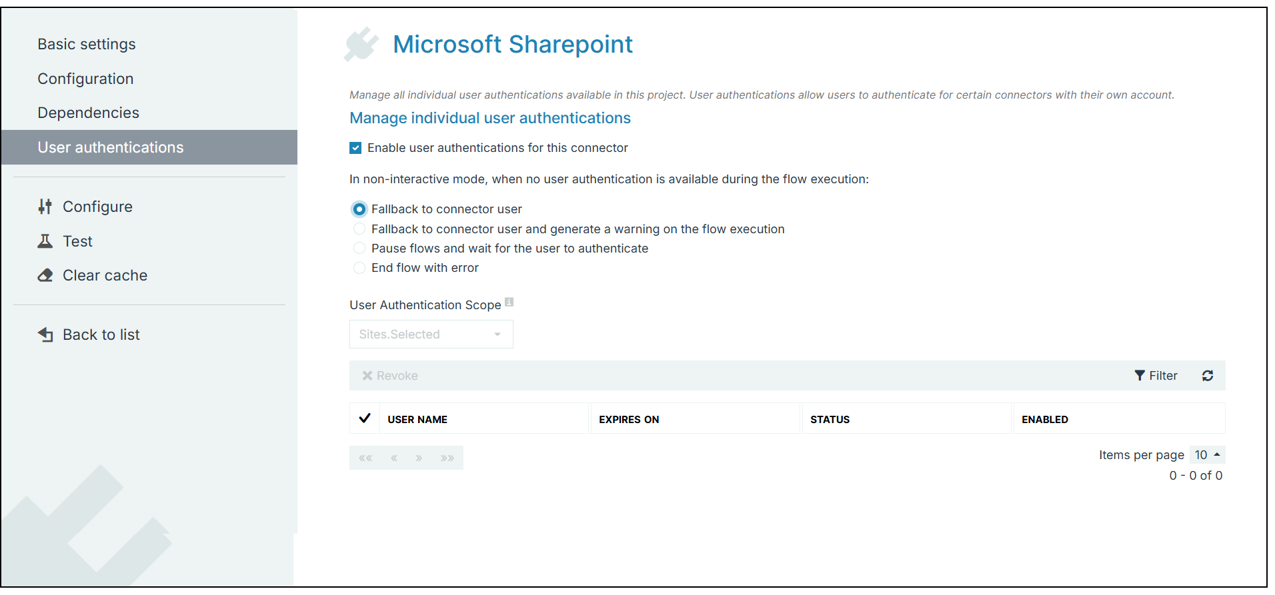This screenshot has height=595, width=1275.
Task: Select User authentications in the sidebar
Action: click(149, 147)
